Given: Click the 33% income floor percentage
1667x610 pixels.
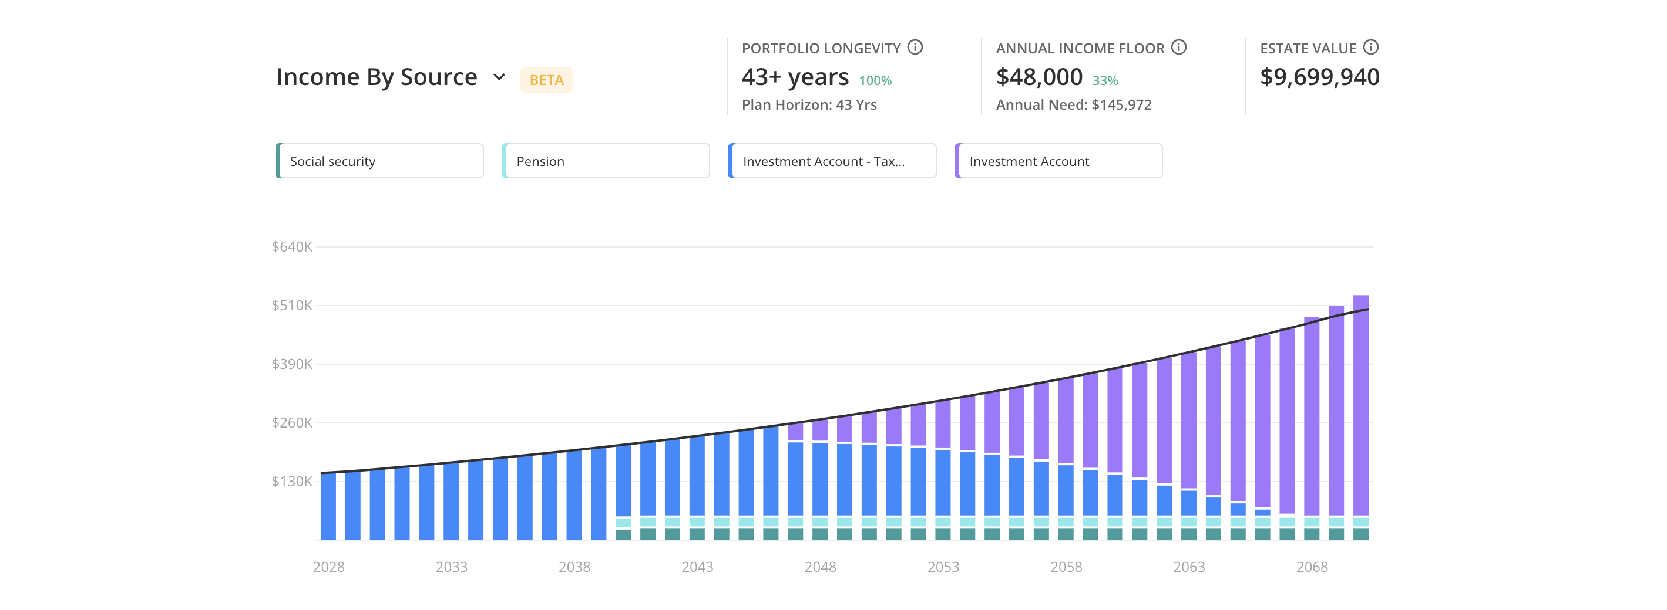Looking at the screenshot, I should pos(1105,81).
